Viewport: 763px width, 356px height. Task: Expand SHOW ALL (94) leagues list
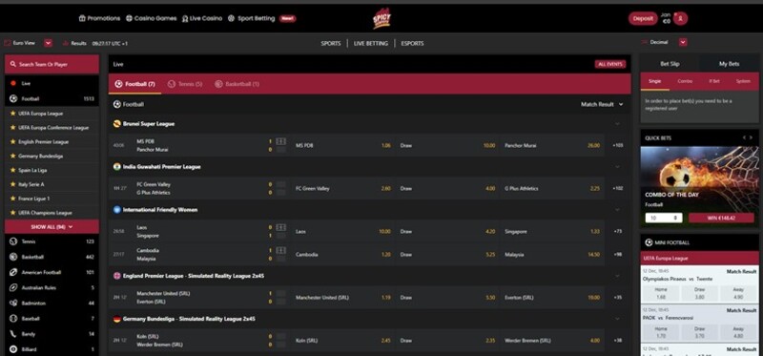point(52,227)
